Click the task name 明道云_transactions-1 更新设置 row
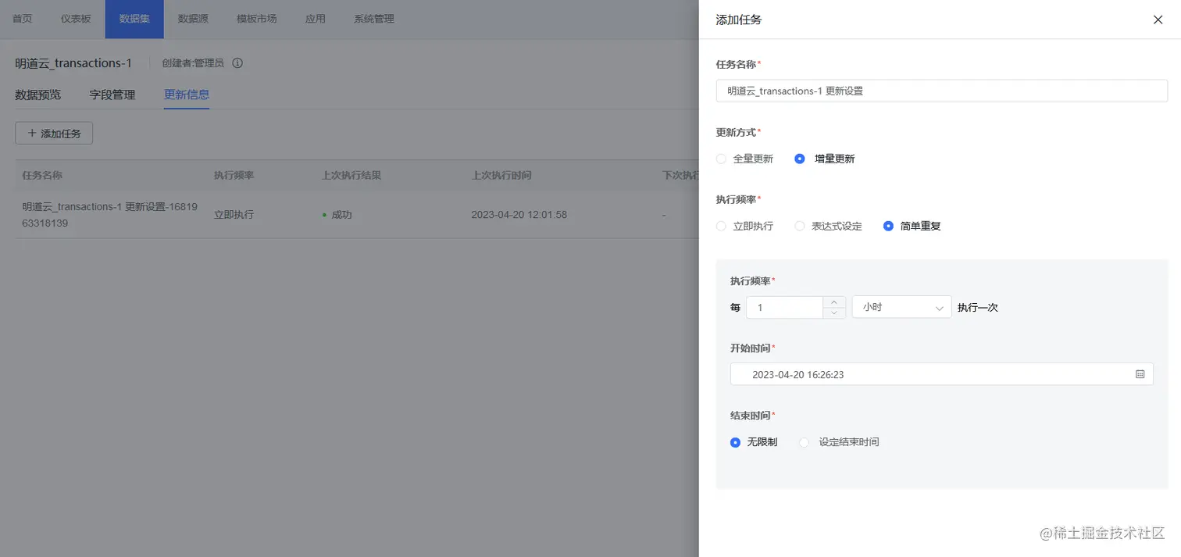This screenshot has height=557, width=1181. tap(109, 215)
